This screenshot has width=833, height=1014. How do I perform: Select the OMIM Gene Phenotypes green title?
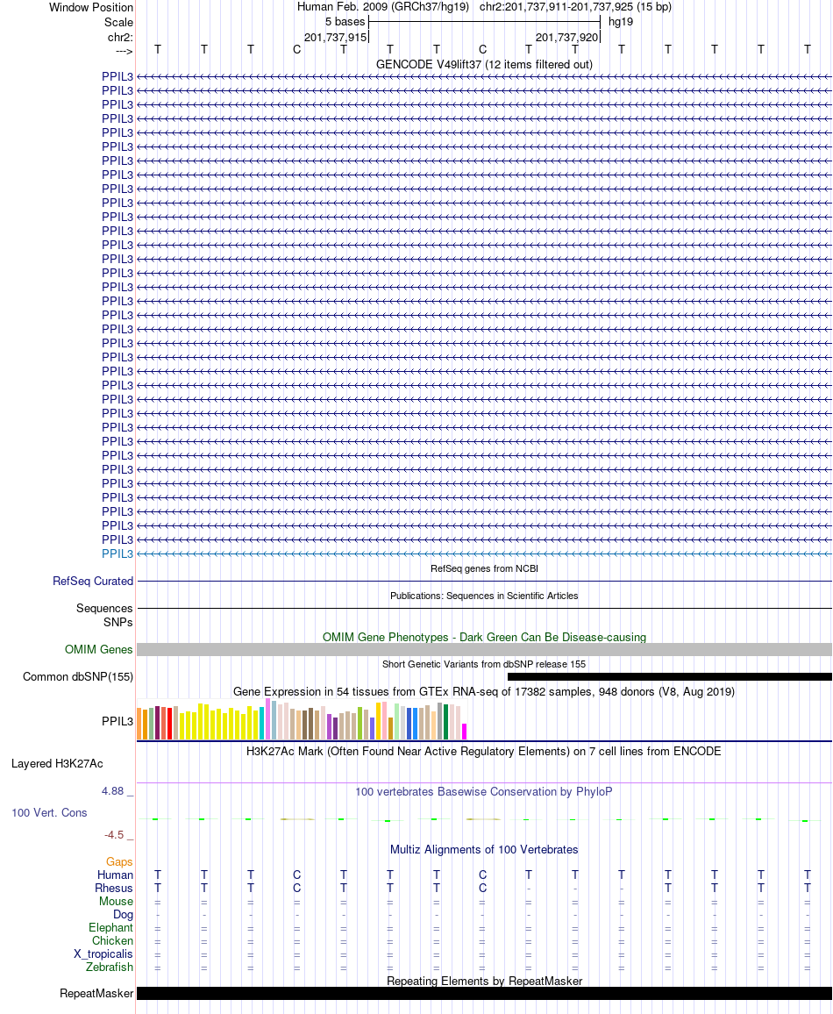click(484, 637)
